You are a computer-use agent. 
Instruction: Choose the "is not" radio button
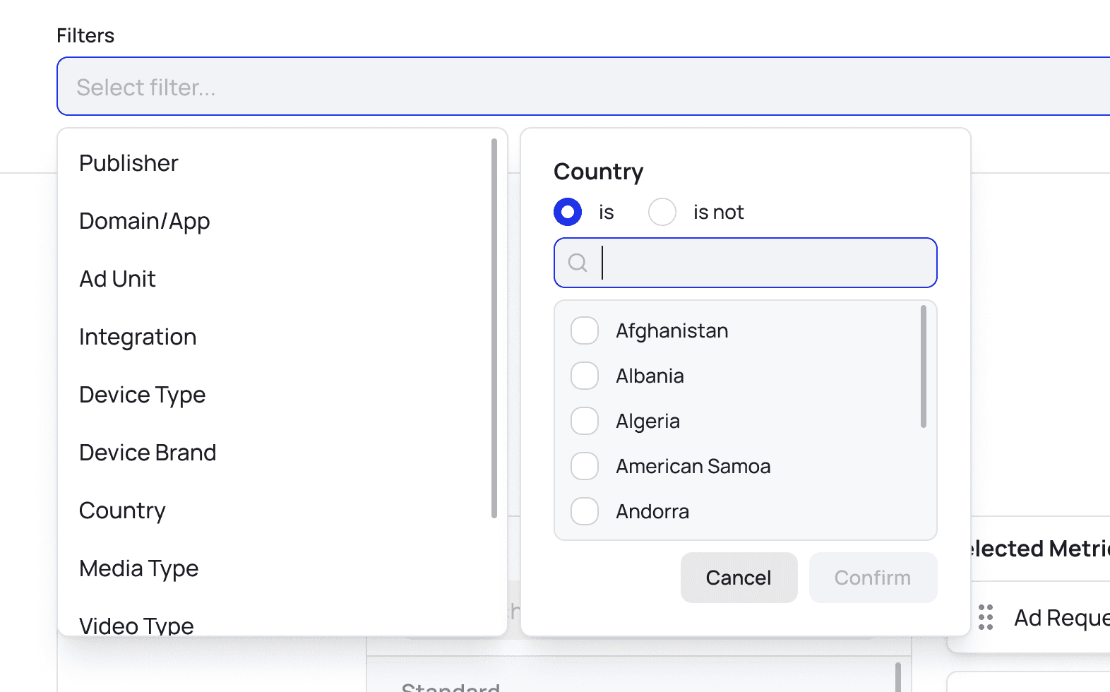click(x=662, y=212)
